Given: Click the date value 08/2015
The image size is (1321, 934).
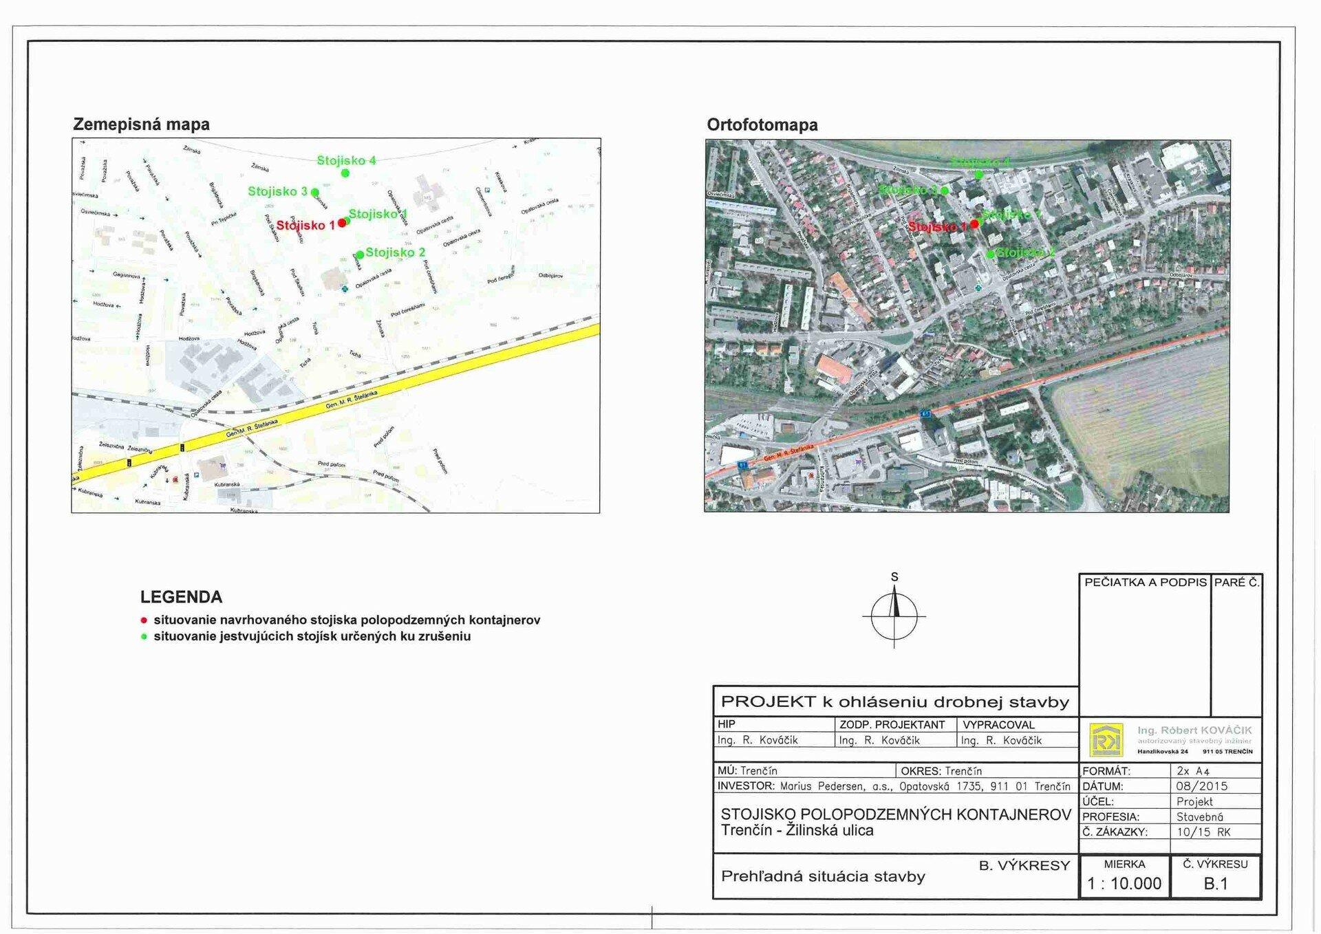Looking at the screenshot, I should coord(1201,786).
